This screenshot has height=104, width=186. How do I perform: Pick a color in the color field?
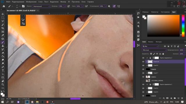coord(163,26)
